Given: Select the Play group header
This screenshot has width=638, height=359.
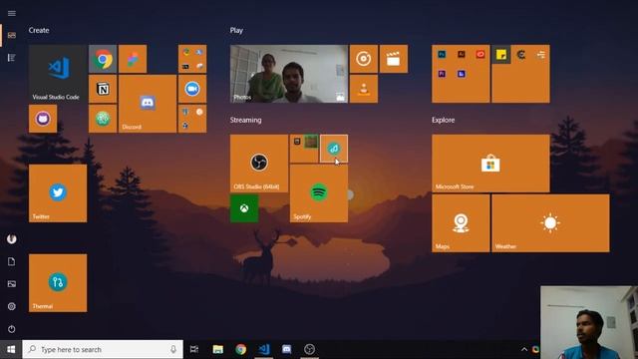Looking at the screenshot, I should (x=236, y=30).
